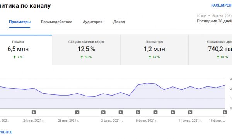
Task: Click the 81 % growth indicator
Action: (222, 57)
